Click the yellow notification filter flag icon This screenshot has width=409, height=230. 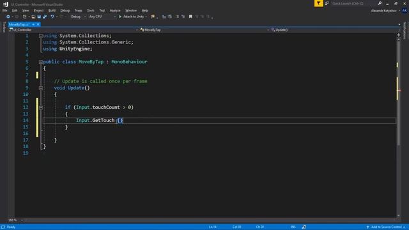(x=318, y=3)
